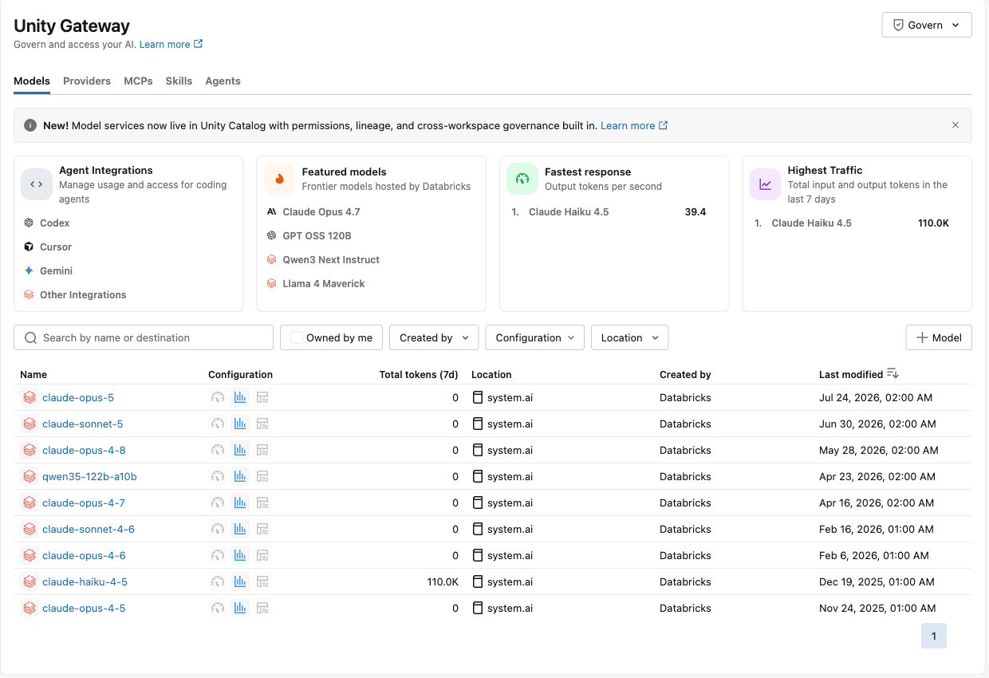Click the Fastest response speedometer icon
The height and width of the screenshot is (678, 989).
click(x=522, y=179)
